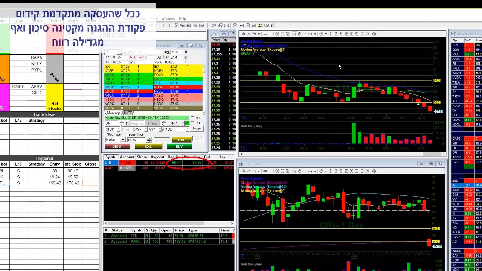The image size is (482, 271).
Task: Click the Time and Sales window icon
Action: pos(213,33)
